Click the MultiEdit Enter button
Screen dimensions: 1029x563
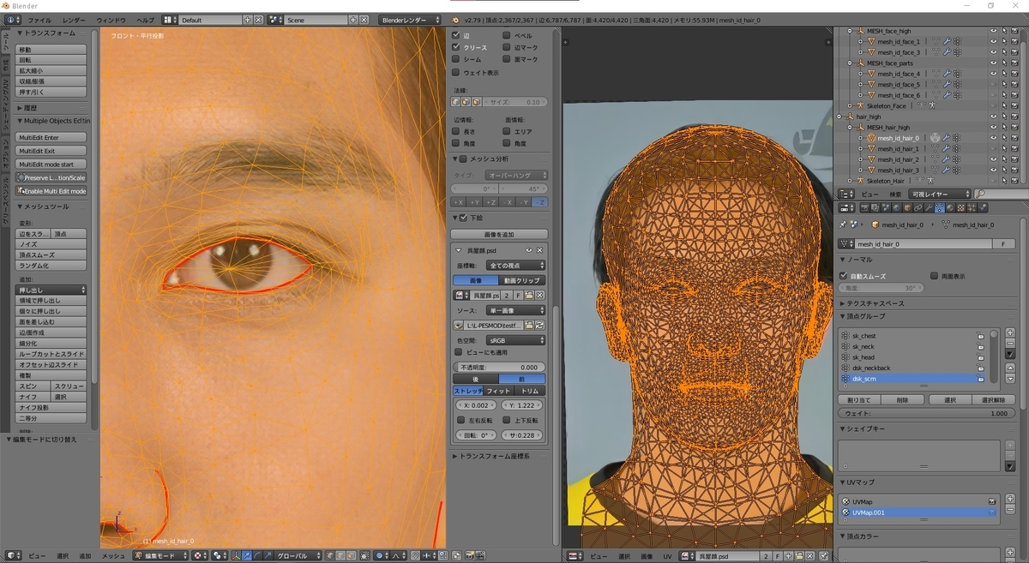52,137
